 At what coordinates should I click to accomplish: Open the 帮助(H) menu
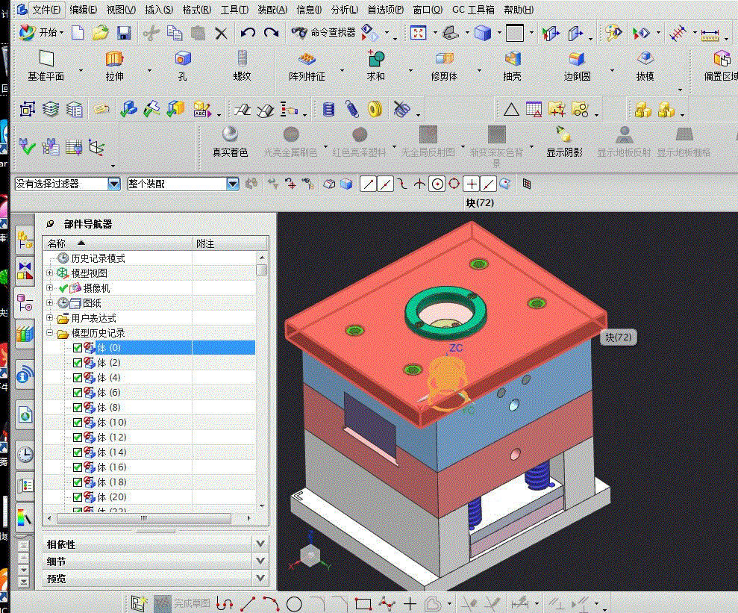tap(519, 10)
